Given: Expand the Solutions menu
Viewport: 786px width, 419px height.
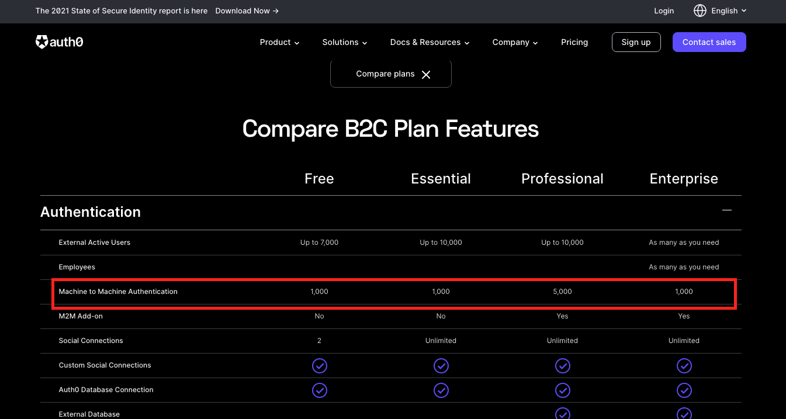Looking at the screenshot, I should click(x=344, y=42).
